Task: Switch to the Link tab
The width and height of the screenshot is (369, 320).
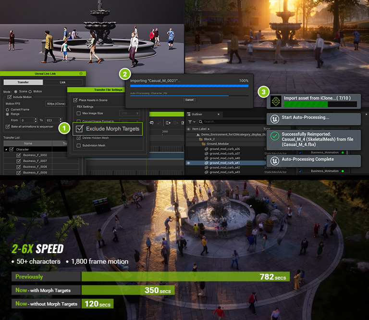Action: click(x=62, y=82)
